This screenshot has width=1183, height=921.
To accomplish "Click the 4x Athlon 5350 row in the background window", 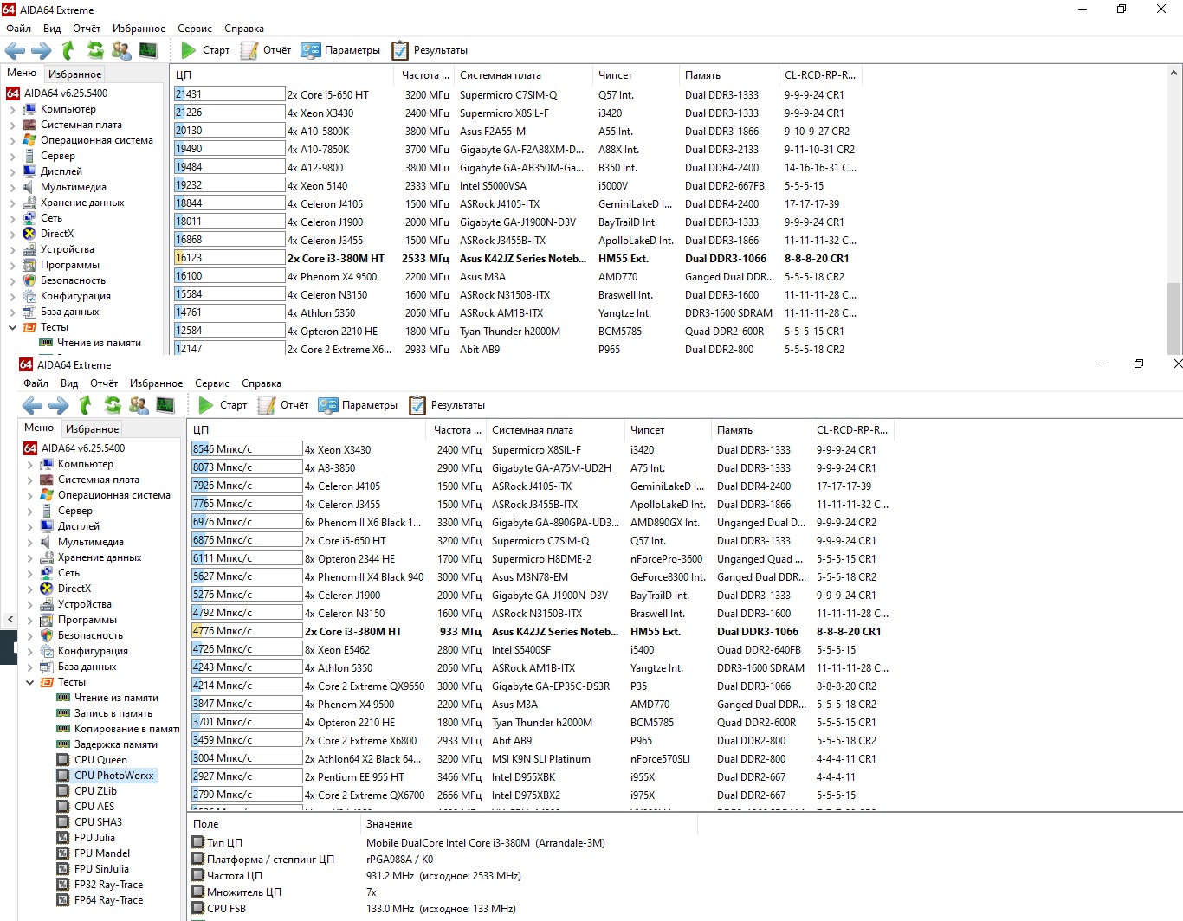I will [x=516, y=313].
